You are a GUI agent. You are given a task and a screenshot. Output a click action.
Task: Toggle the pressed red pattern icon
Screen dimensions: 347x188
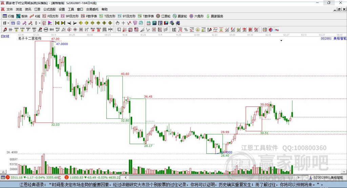(44, 23)
